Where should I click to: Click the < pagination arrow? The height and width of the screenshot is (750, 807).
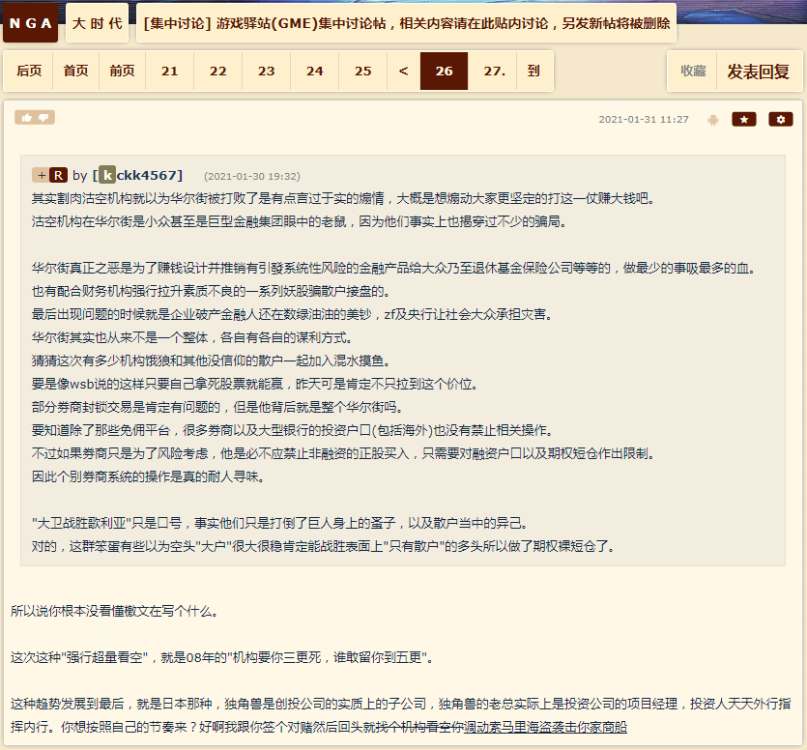[404, 71]
